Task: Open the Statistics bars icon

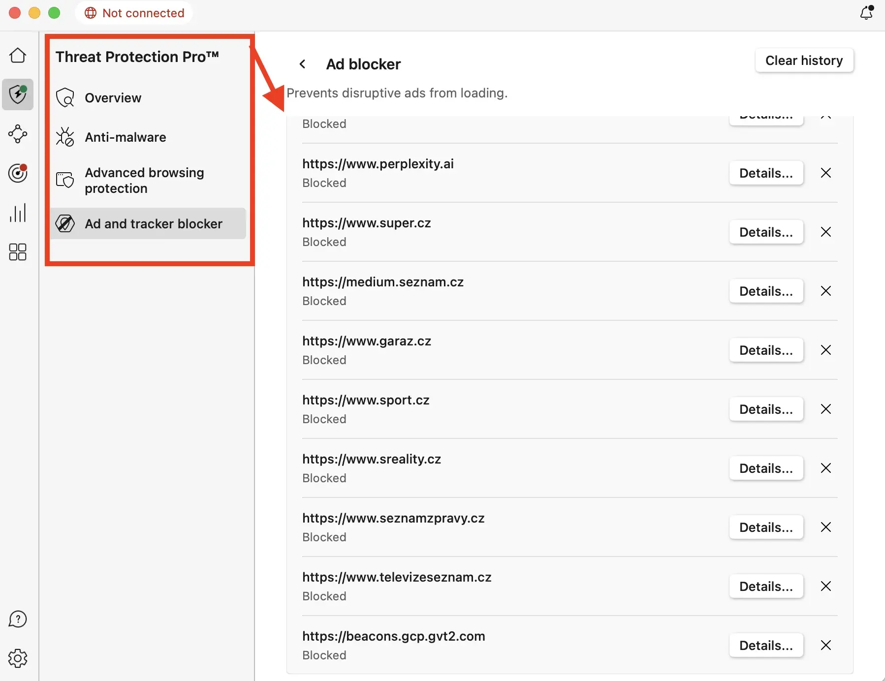Action: tap(18, 213)
